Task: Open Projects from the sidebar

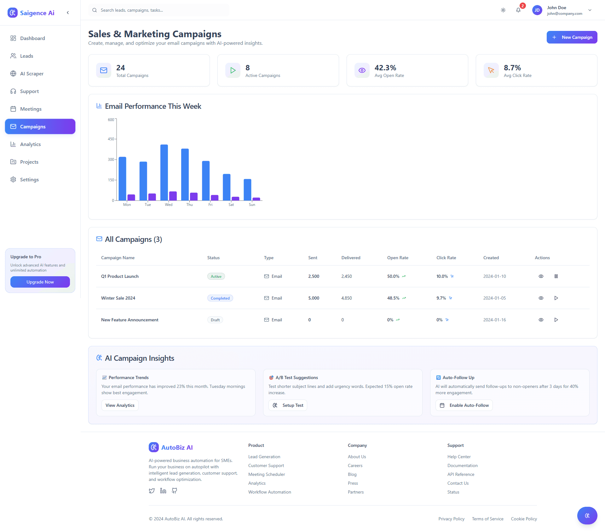Action: coord(40,162)
